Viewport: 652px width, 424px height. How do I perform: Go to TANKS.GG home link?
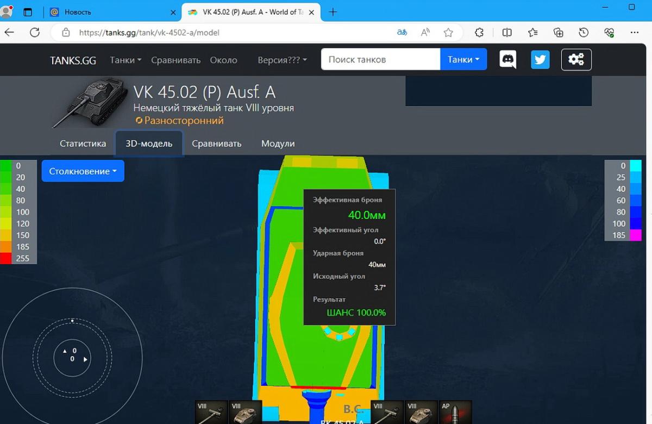[73, 60]
